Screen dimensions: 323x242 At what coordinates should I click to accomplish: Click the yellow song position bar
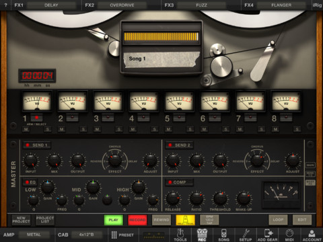[x=161, y=36]
